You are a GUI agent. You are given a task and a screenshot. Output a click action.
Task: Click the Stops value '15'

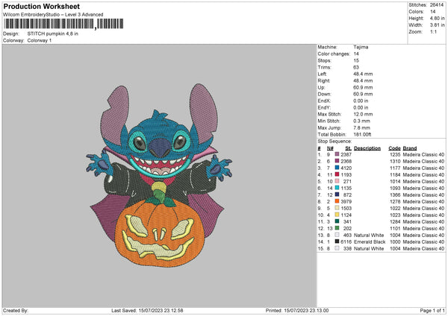pyautogui.click(x=356, y=60)
